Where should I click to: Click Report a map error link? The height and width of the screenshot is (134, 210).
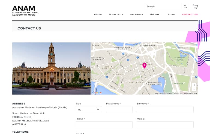tap(190, 94)
